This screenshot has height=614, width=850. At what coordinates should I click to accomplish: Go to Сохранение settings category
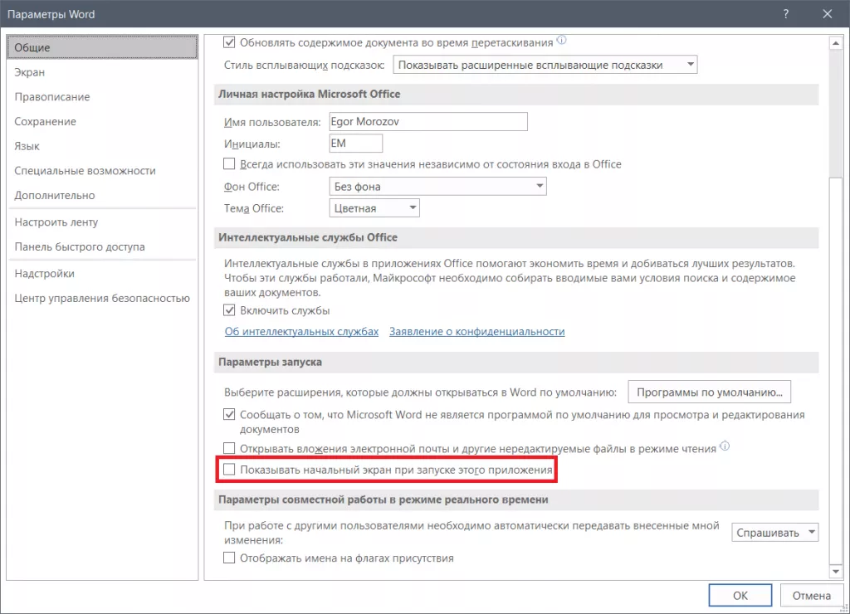click(102, 121)
